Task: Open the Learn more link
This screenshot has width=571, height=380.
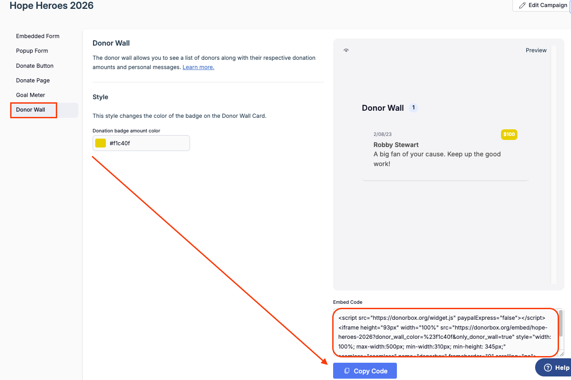Action: tap(198, 67)
